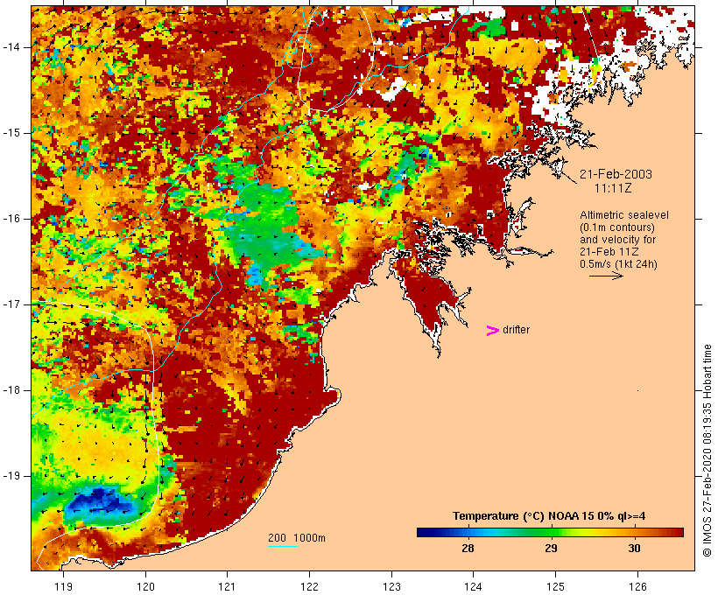Click the 122 longitude axis label
Viewport: 718px width, 595px height.
coord(310,586)
